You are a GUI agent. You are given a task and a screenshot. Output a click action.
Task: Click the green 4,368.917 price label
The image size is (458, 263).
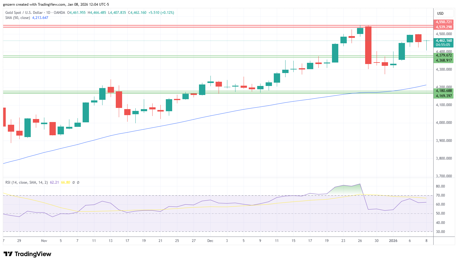444,60
